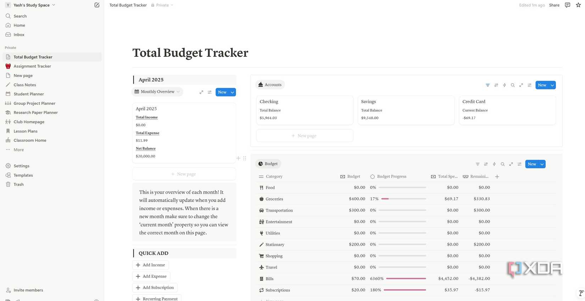Image resolution: width=585 pixels, height=301 pixels.
Task: Click Add Subscription button
Action: [x=155, y=288]
